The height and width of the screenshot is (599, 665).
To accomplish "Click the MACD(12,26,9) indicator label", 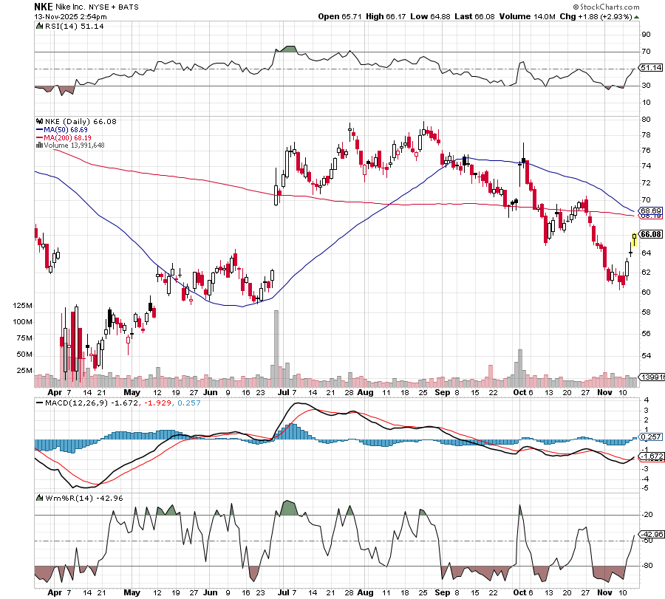I will [x=72, y=403].
